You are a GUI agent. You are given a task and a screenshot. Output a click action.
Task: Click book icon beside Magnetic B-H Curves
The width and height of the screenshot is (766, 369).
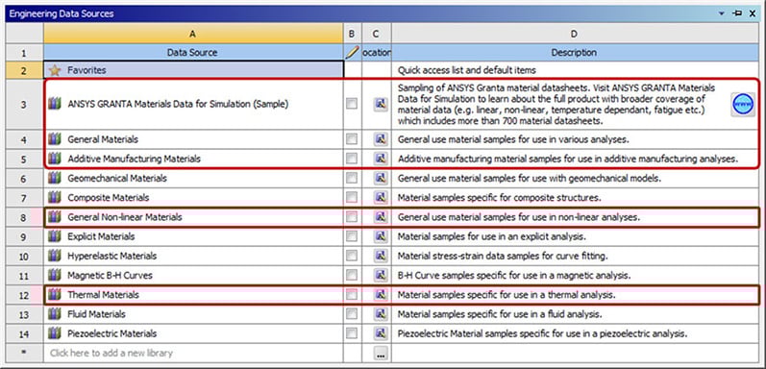(x=55, y=275)
